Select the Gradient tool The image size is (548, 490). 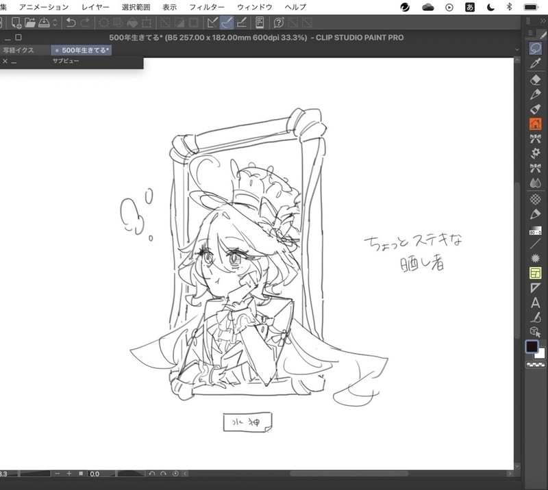coord(535,231)
